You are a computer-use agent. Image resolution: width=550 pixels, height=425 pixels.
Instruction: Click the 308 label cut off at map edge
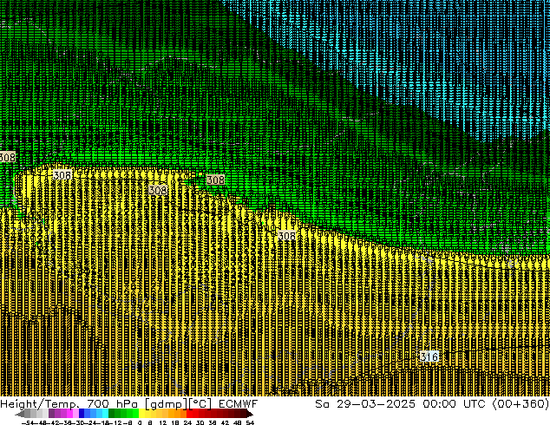click(x=7, y=157)
